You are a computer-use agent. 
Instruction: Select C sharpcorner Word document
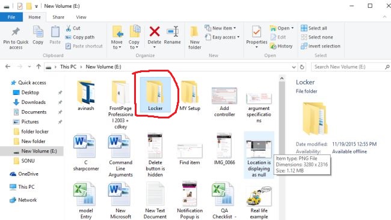[86, 153]
